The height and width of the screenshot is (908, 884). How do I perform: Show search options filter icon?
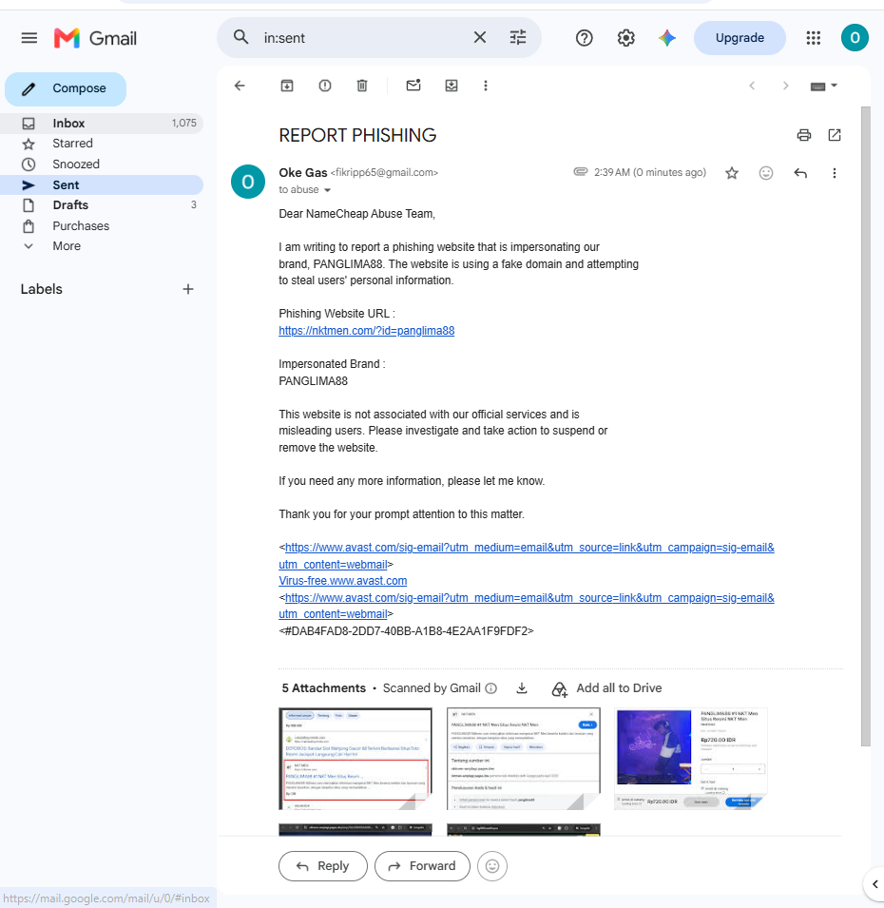[517, 38]
